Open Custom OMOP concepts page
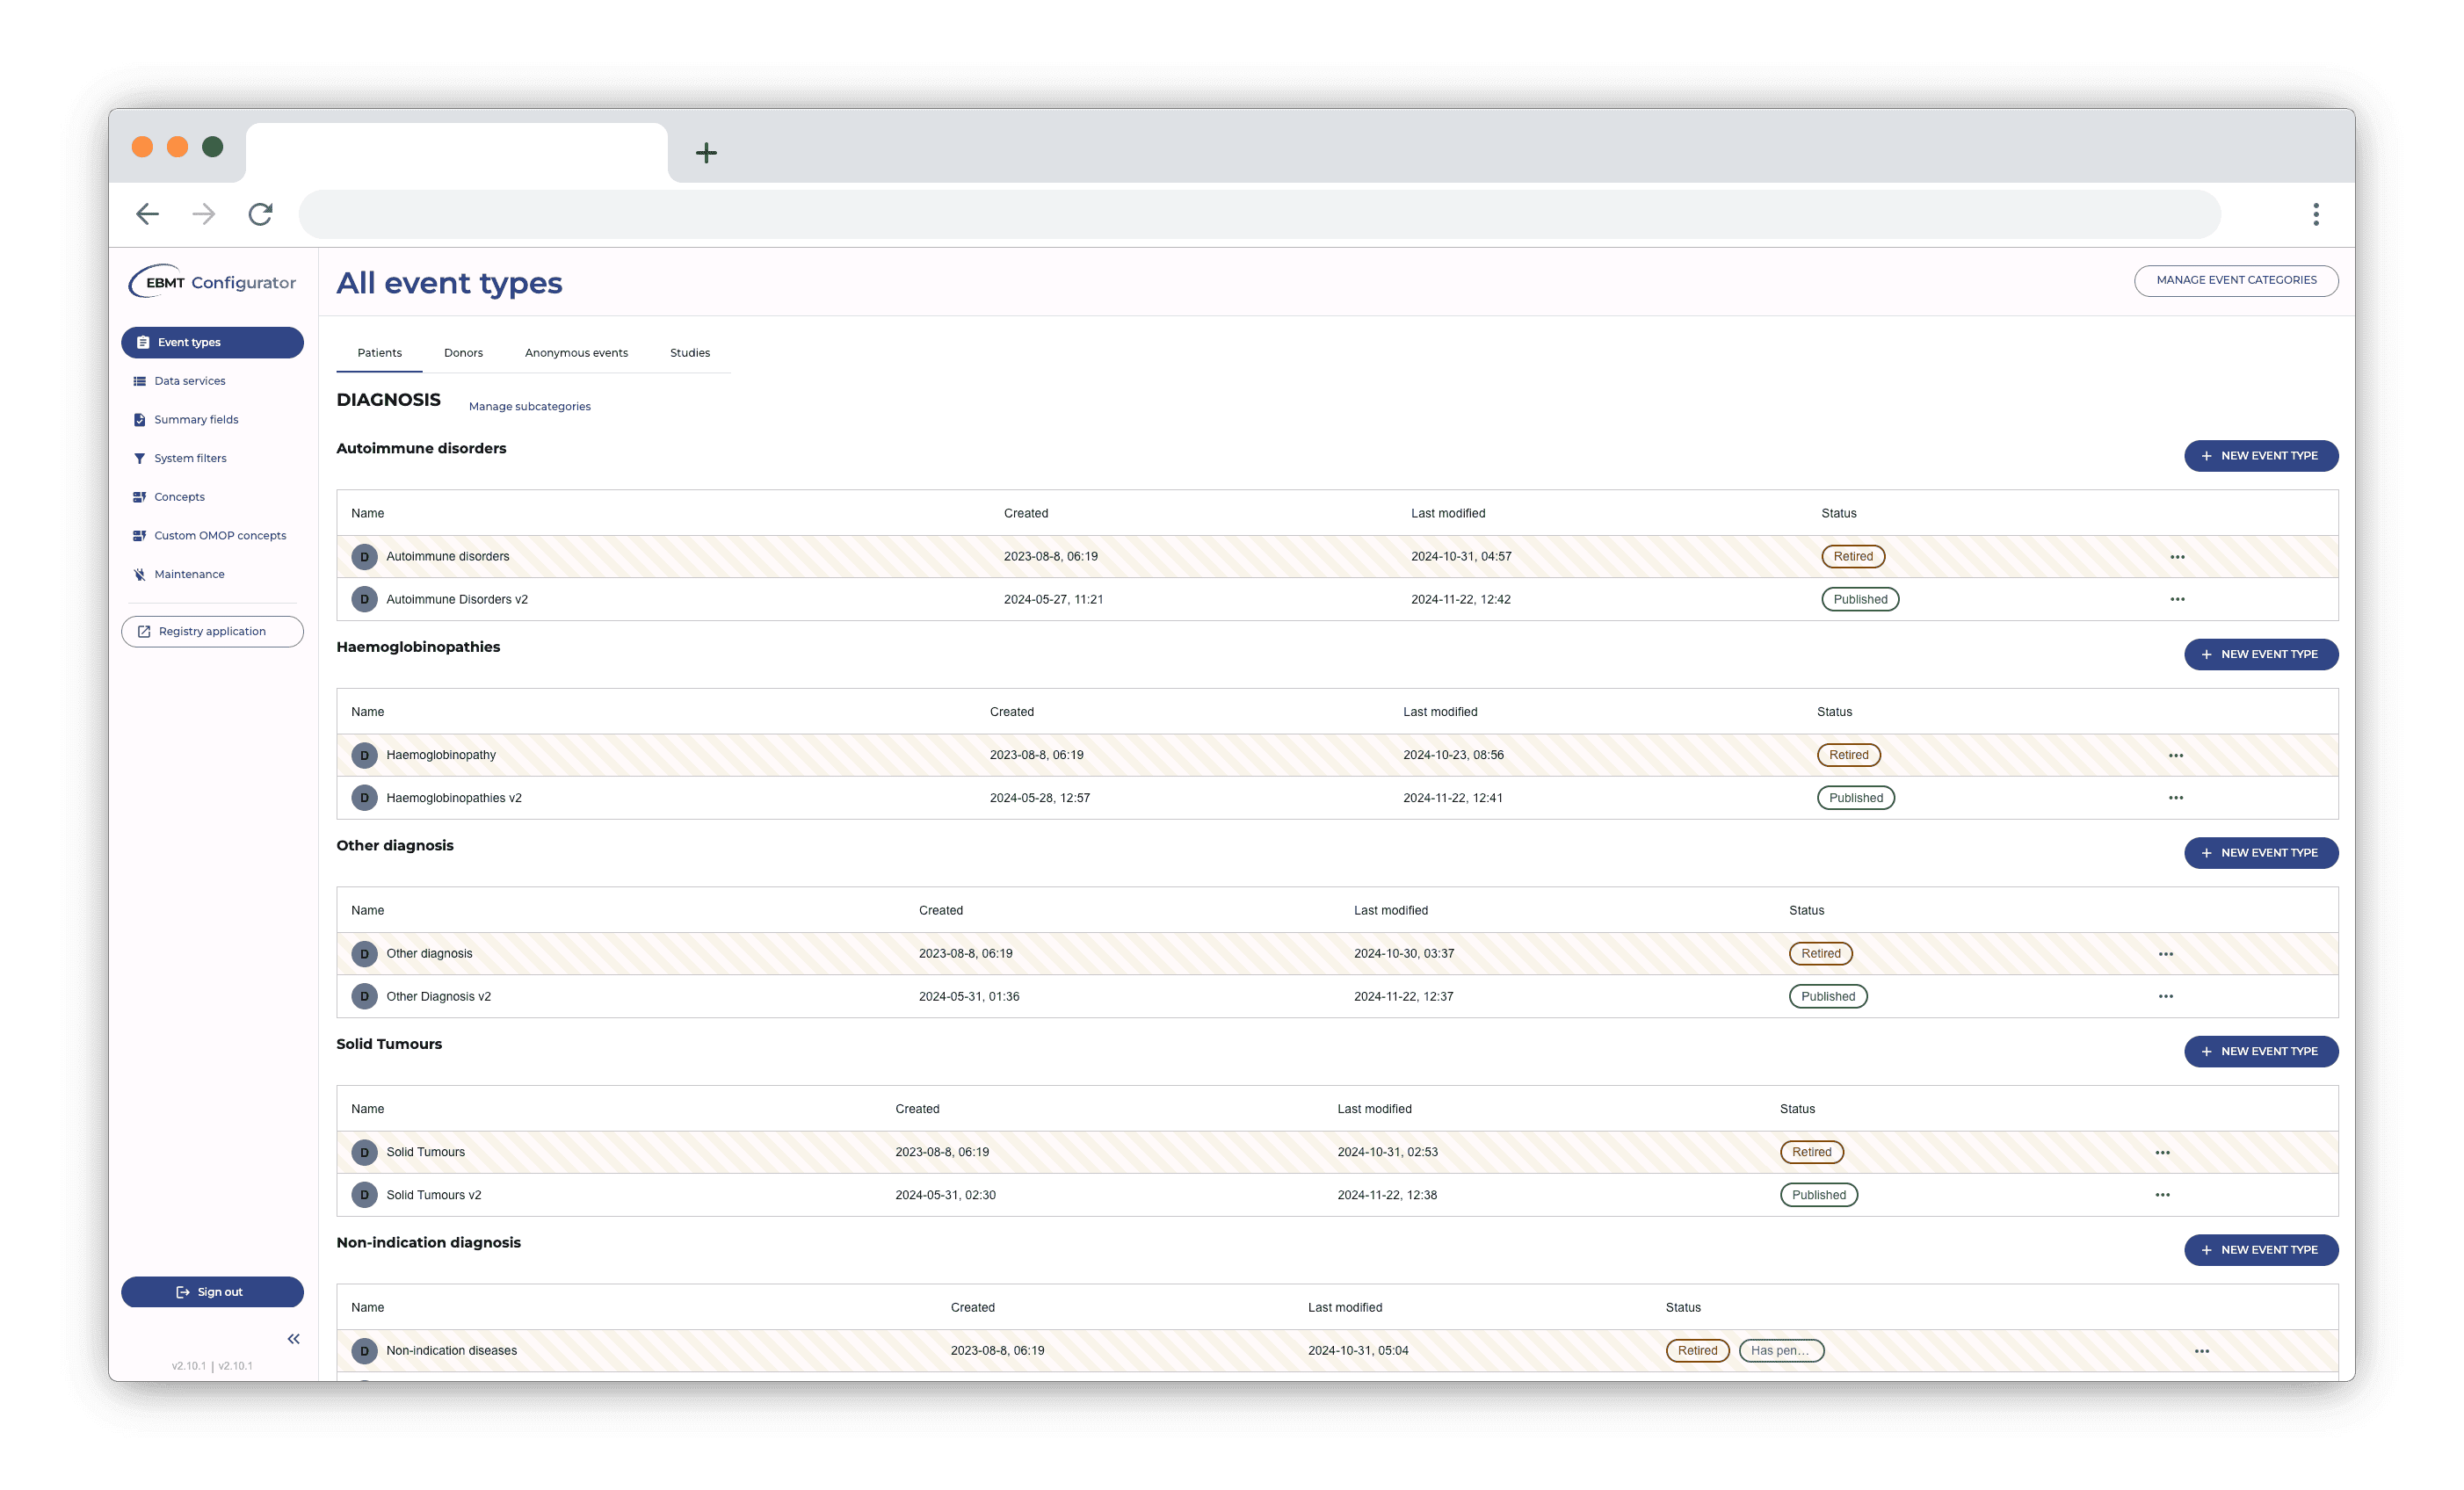Viewport: 2464px width, 1490px height. [x=220, y=535]
